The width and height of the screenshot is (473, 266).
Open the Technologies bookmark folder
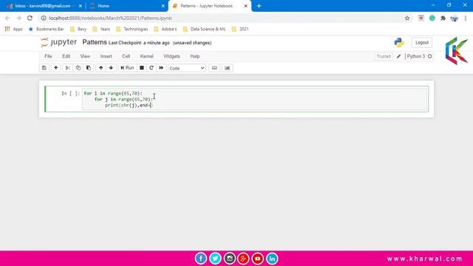(132, 29)
